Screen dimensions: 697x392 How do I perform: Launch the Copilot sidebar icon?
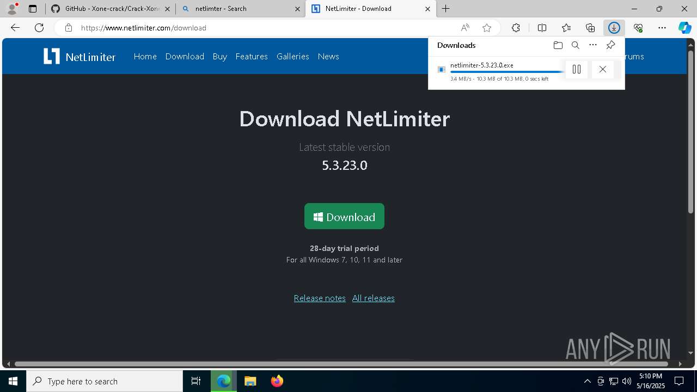(x=684, y=28)
